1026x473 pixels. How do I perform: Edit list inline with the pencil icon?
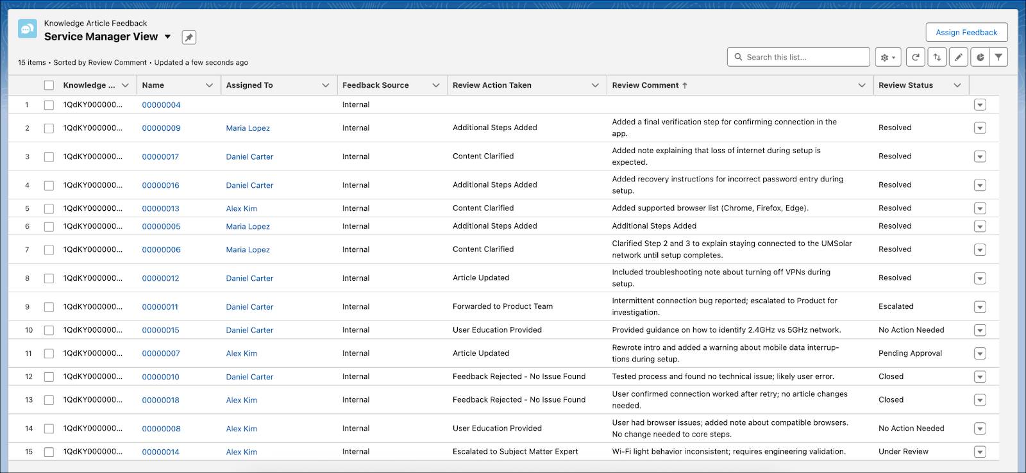click(958, 57)
